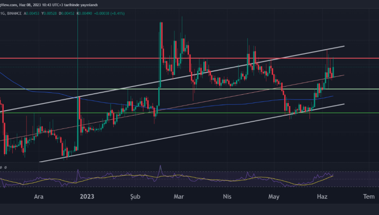Viewport: 379px width, 215px height.
Task: Click the 'Ara' month label
Action: (x=39, y=197)
